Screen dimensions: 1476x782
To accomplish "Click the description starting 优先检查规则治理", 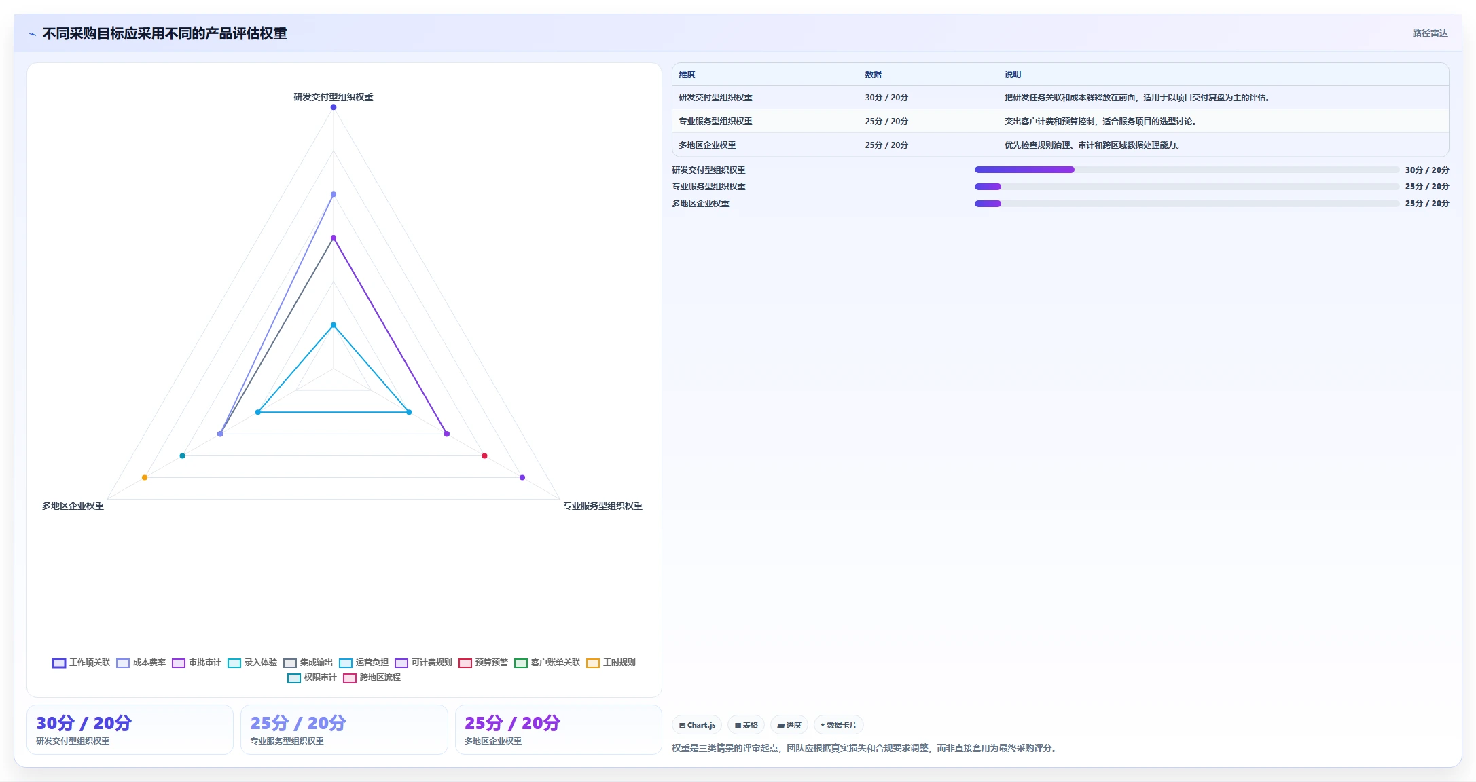I will pos(1093,145).
